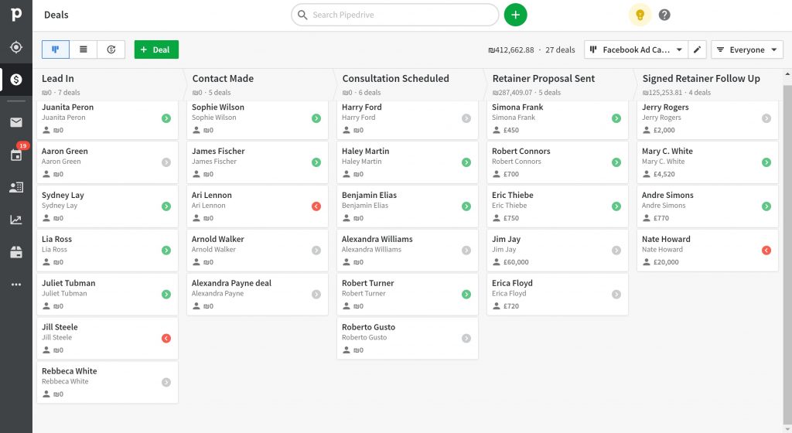Viewport: 792px width, 433px height.
Task: Open the lightbulb Sales Assistant icon
Action: click(x=640, y=15)
